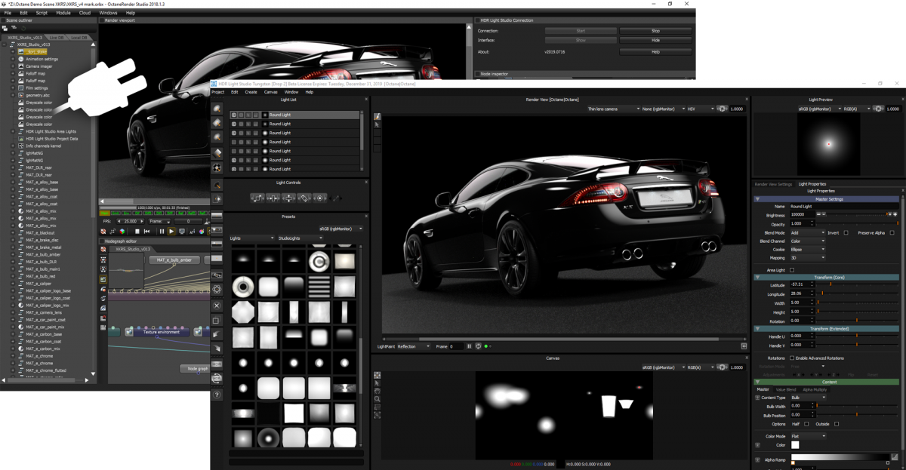Click the restart render icon in OctaneRender
This screenshot has height=470, width=906.
(x=147, y=232)
